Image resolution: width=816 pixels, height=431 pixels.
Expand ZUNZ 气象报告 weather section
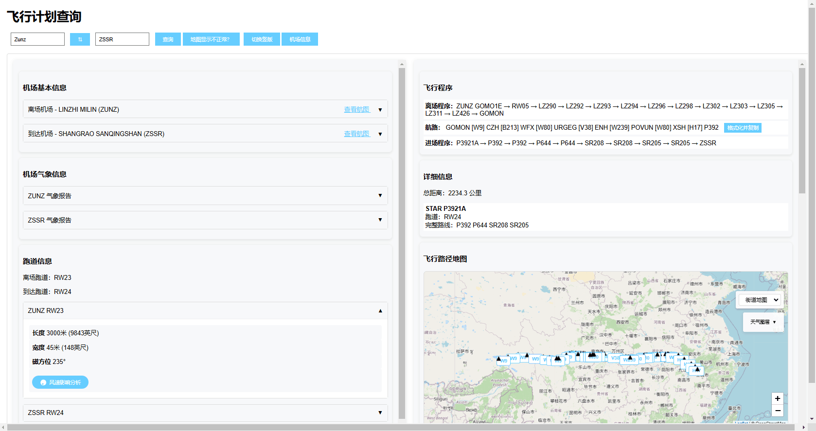click(205, 196)
